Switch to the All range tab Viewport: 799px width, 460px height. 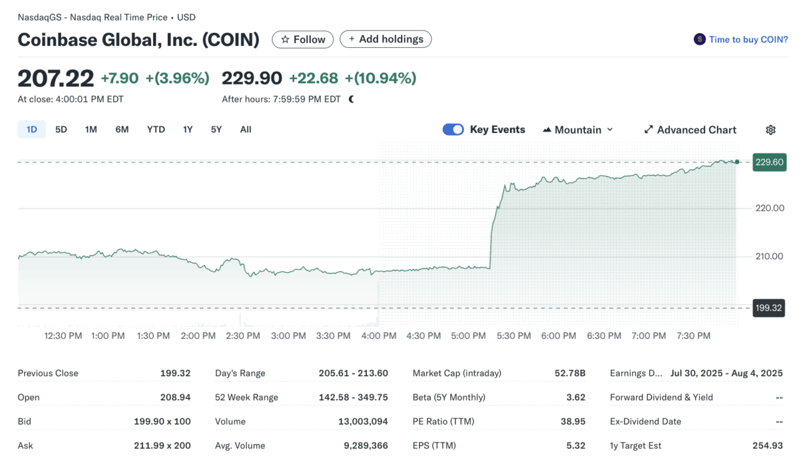point(246,130)
